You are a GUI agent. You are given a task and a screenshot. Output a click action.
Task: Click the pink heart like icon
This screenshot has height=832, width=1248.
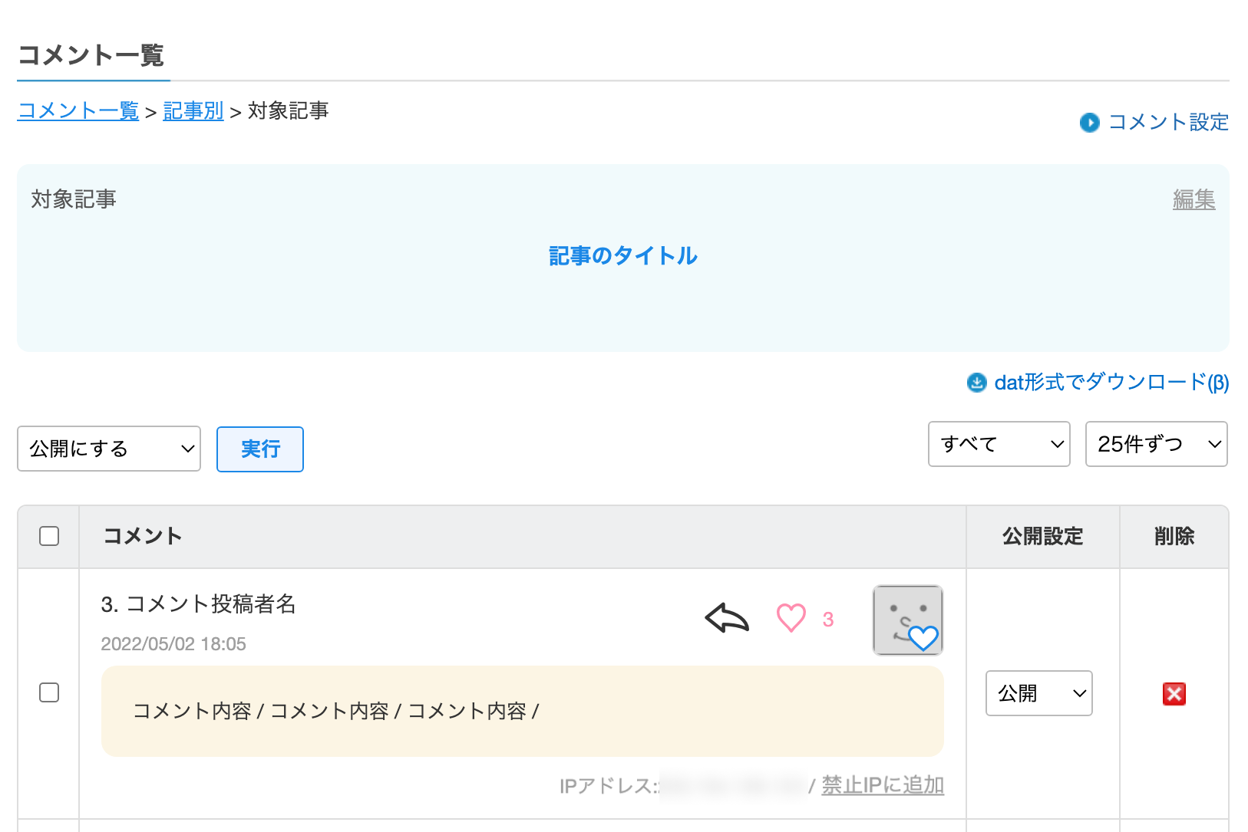(791, 618)
